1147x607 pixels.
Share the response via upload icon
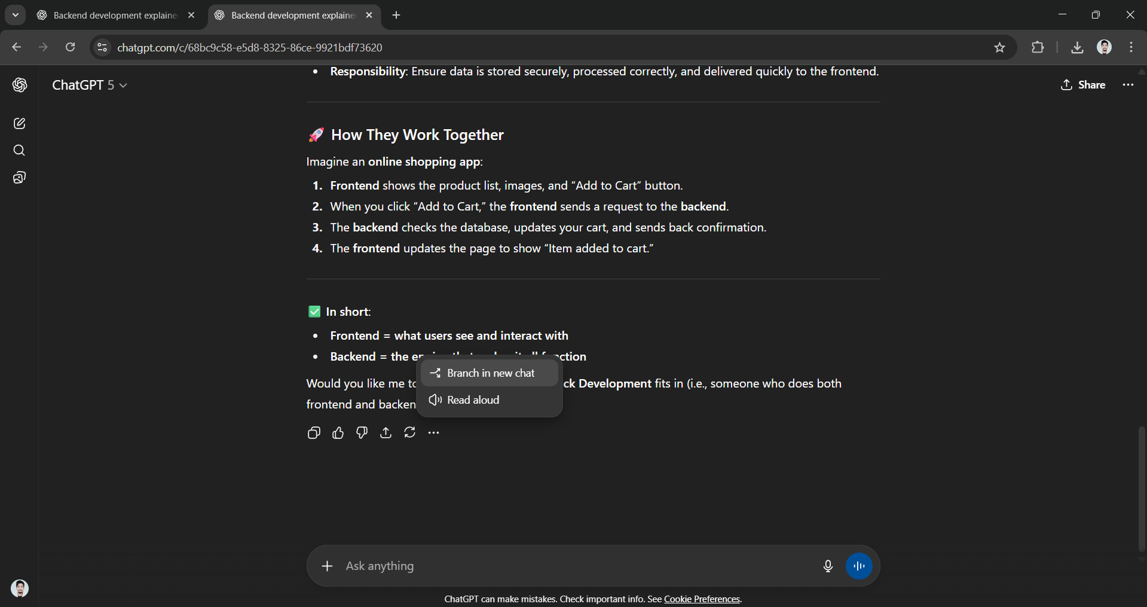point(386,432)
